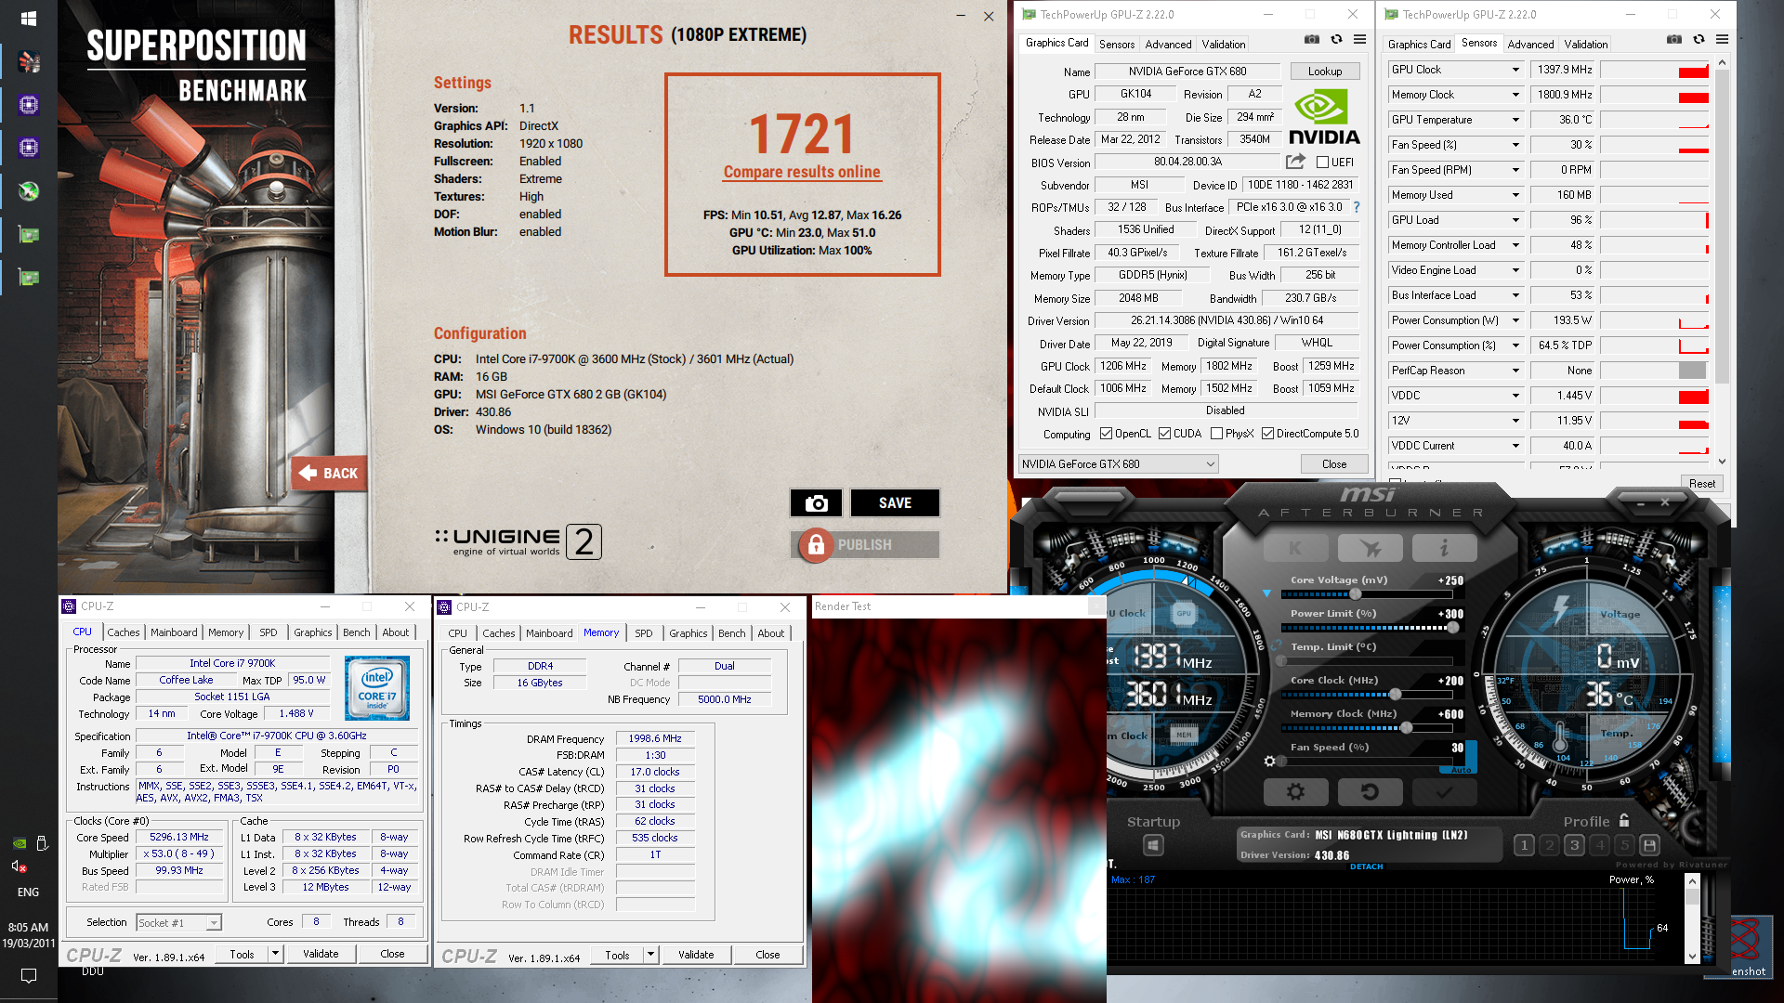Image resolution: width=1784 pixels, height=1003 pixels.
Task: Switch to Caches tab in left CPU-Z window
Action: 123,632
